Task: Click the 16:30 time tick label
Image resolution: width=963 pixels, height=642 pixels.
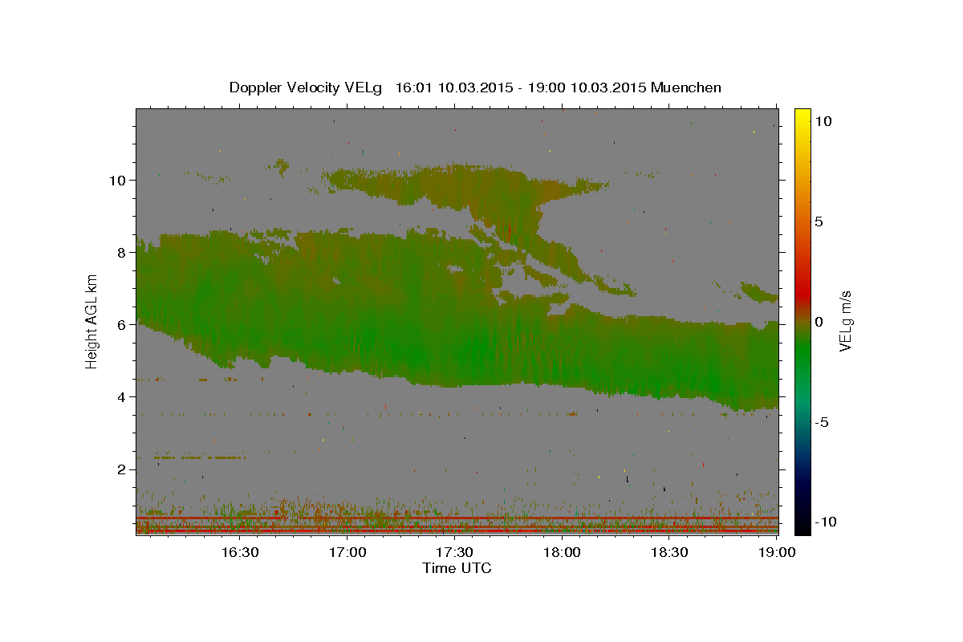Action: [239, 553]
